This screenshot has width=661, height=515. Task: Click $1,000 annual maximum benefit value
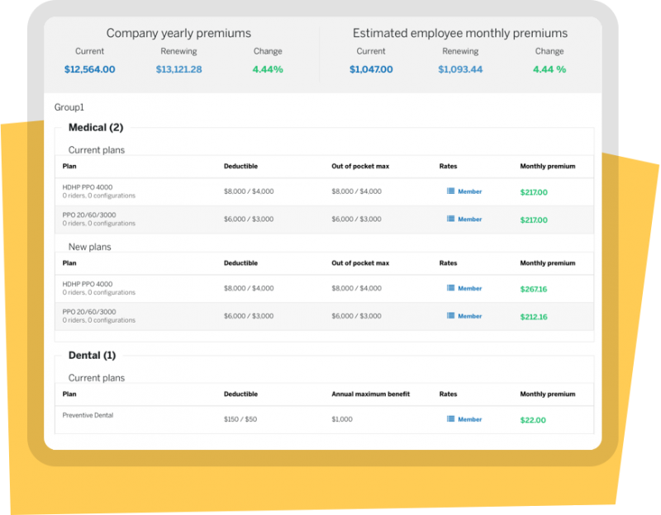point(342,419)
